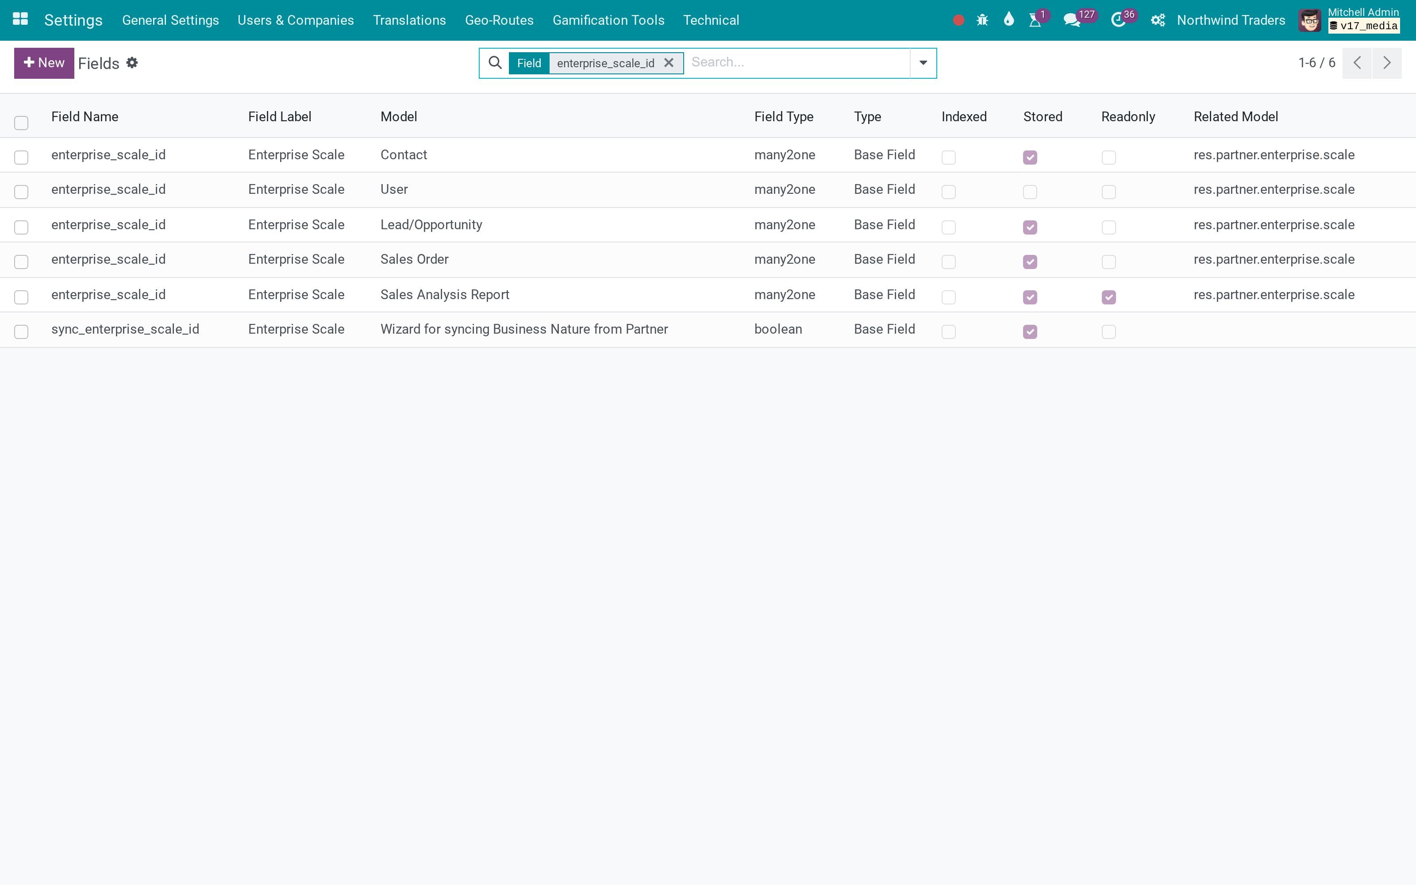Sort by the Field Type column header
The height and width of the screenshot is (885, 1416).
point(784,116)
